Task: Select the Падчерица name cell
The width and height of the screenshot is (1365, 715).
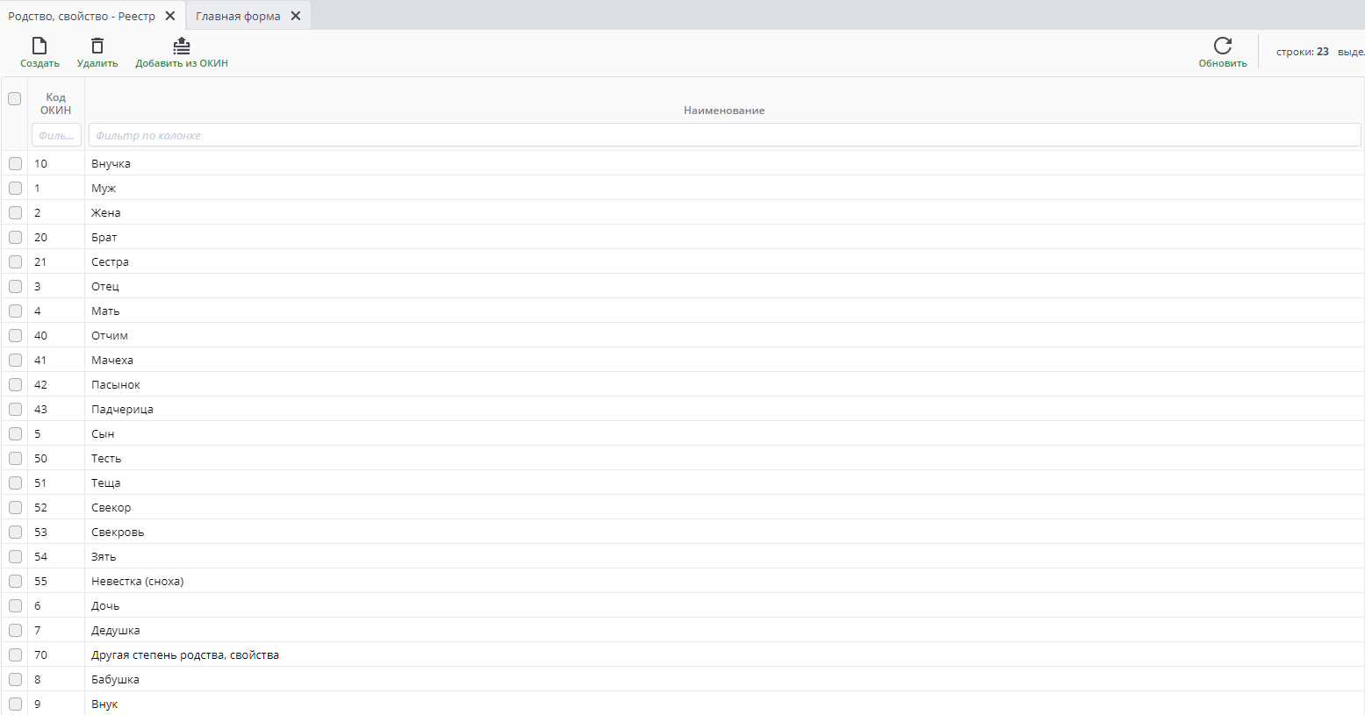Action: click(724, 409)
